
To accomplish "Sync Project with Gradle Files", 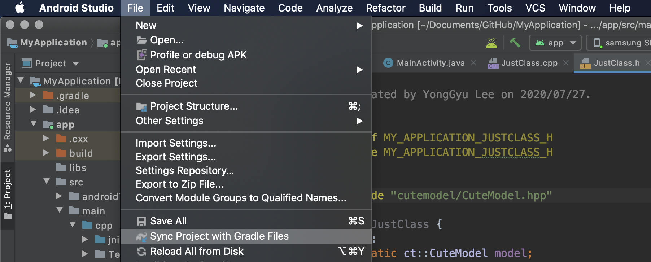I will 246,236.
